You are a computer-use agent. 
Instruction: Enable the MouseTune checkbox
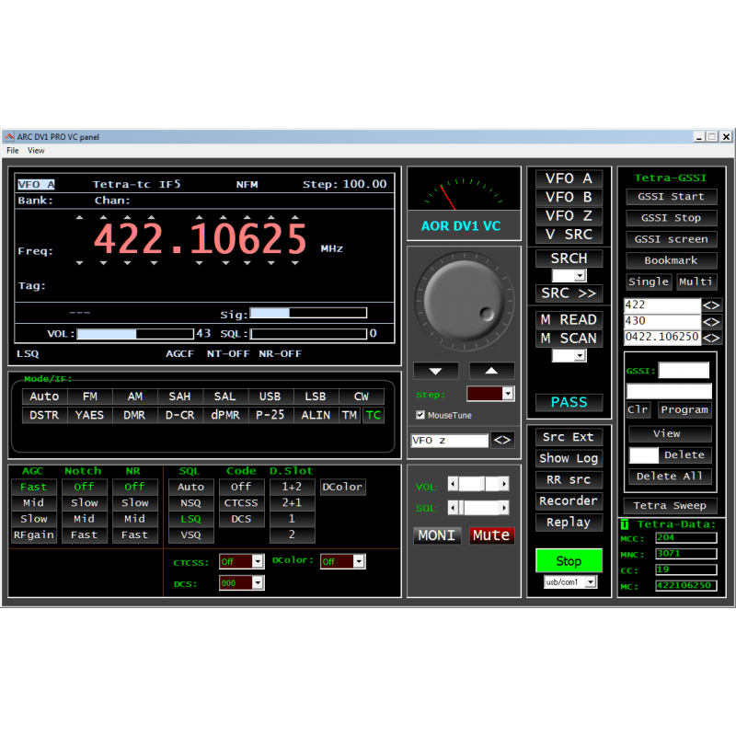click(420, 415)
